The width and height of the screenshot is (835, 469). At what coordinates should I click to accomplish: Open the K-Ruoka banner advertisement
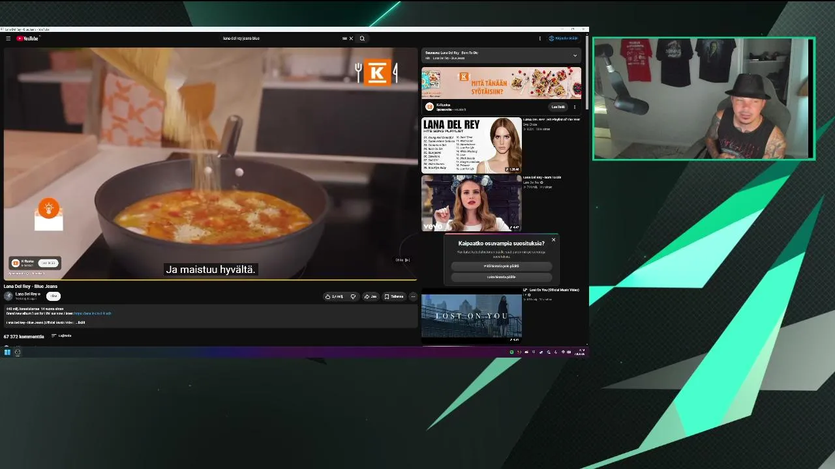pyautogui.click(x=501, y=83)
